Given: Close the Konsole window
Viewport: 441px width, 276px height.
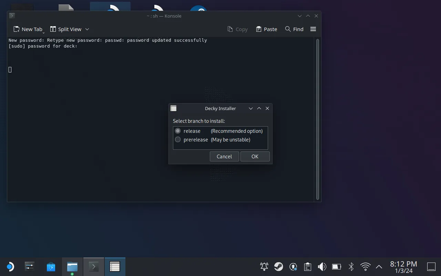Looking at the screenshot, I should click(316, 16).
